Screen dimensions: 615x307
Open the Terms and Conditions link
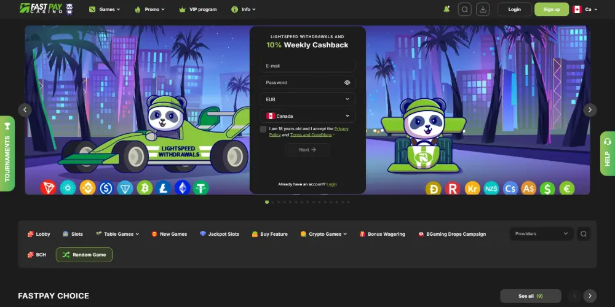pos(311,134)
